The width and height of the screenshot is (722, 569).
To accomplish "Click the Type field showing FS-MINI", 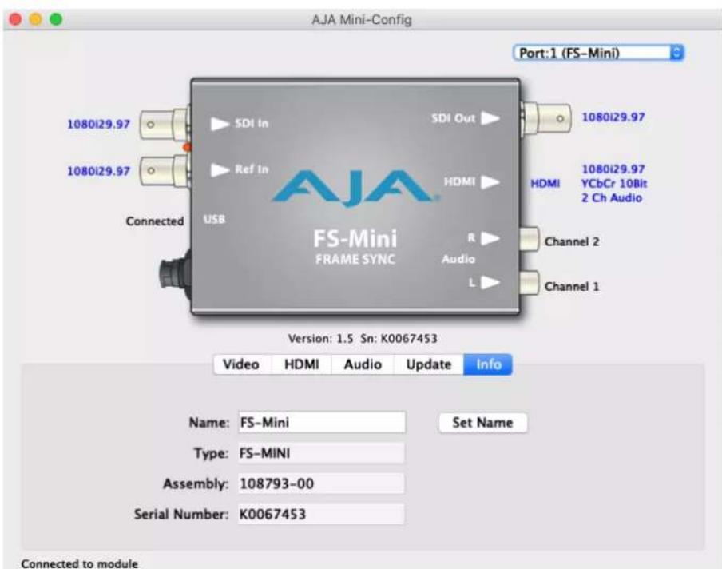I will (x=321, y=453).
